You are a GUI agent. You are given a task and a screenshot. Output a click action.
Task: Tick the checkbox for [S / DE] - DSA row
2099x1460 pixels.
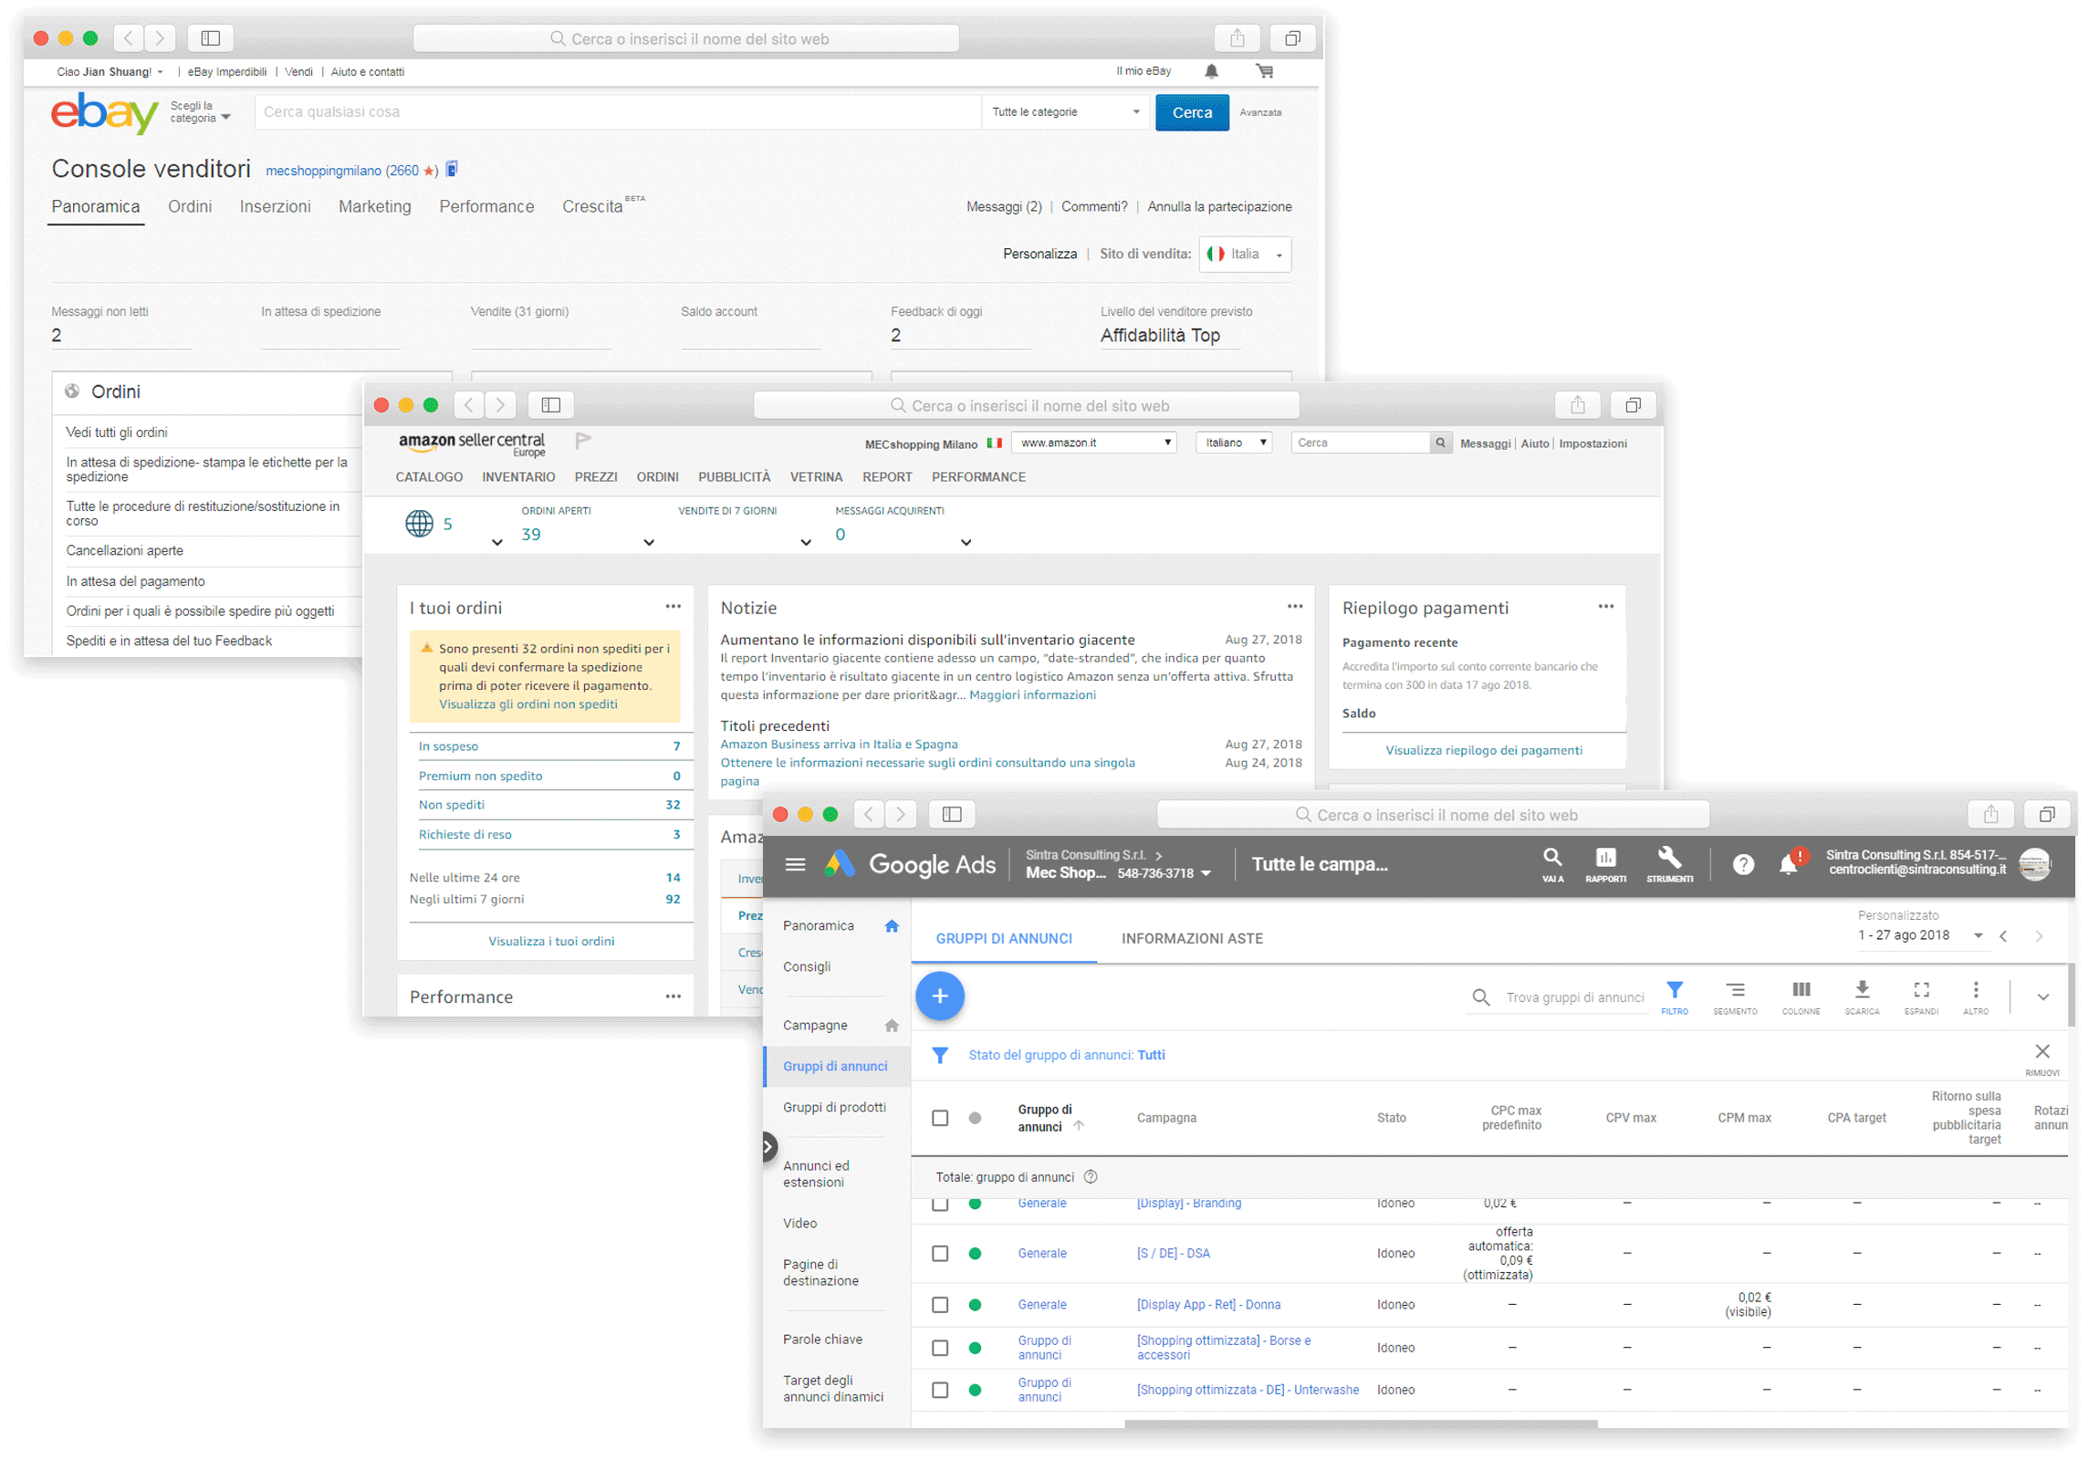pos(940,1254)
